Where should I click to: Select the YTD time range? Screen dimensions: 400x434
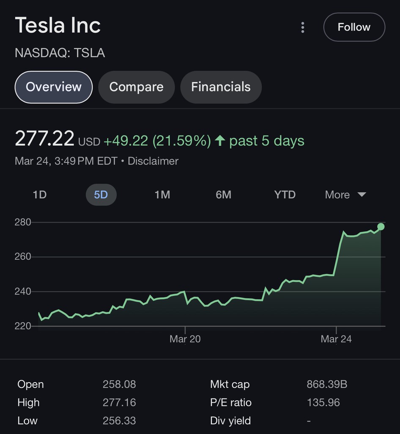point(285,195)
